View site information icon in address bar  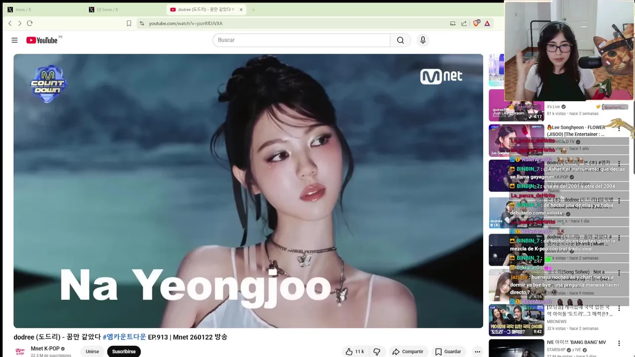click(142, 23)
